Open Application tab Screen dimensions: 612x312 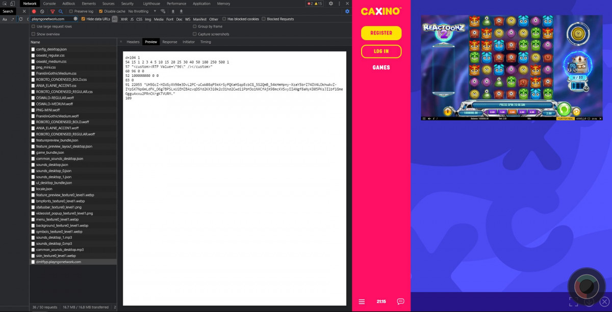(201, 4)
